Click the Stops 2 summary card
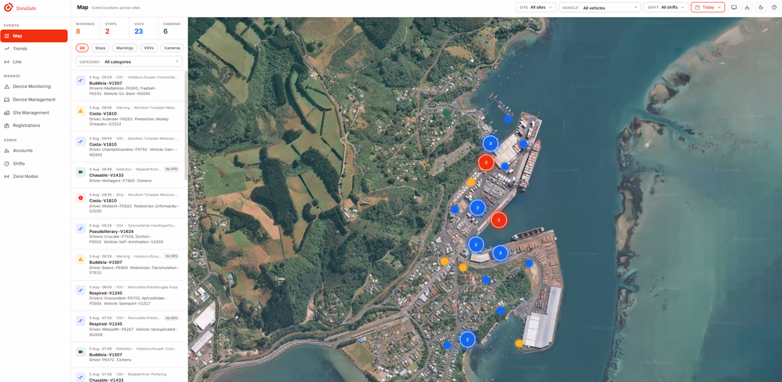The height and width of the screenshot is (382, 782). pyautogui.click(x=114, y=28)
